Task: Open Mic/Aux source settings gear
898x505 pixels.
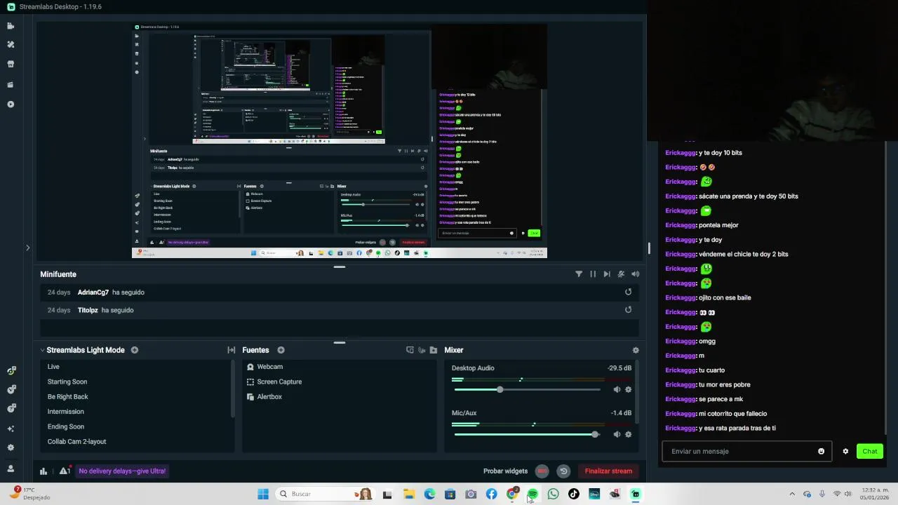Action: click(628, 434)
